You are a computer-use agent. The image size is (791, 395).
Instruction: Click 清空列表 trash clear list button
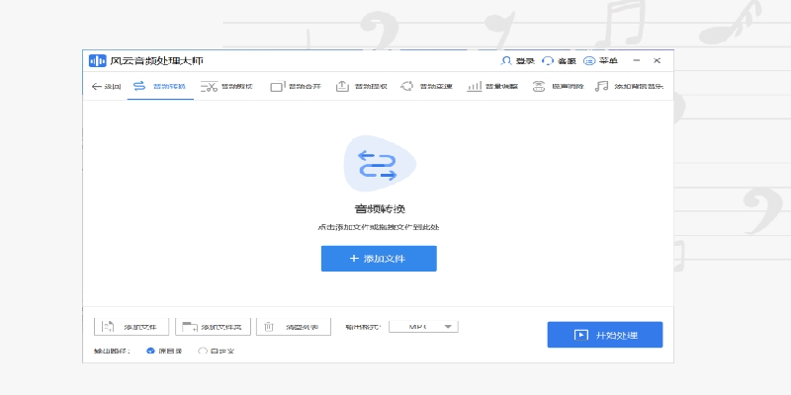[x=294, y=327]
